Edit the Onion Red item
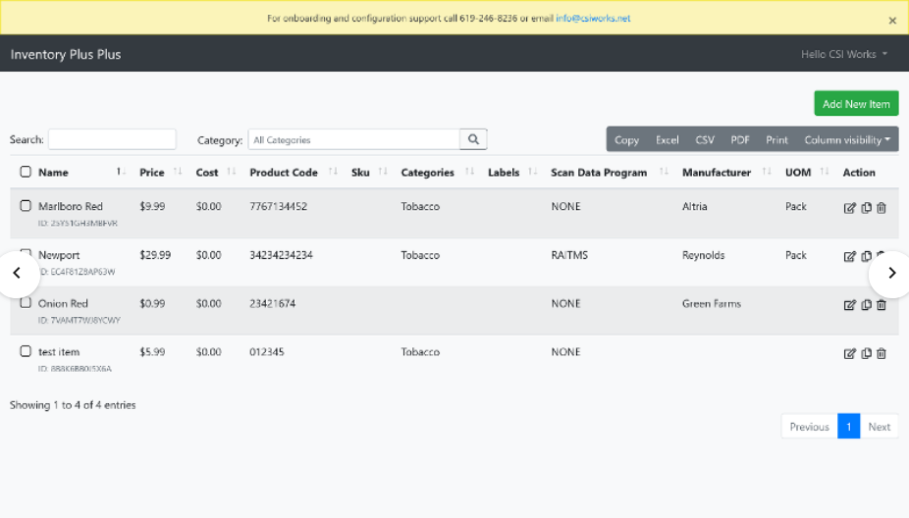 tap(849, 305)
